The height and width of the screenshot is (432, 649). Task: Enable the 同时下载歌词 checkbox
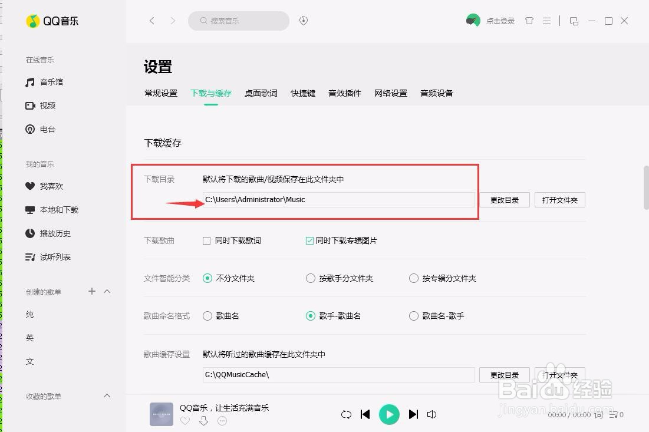pos(206,240)
